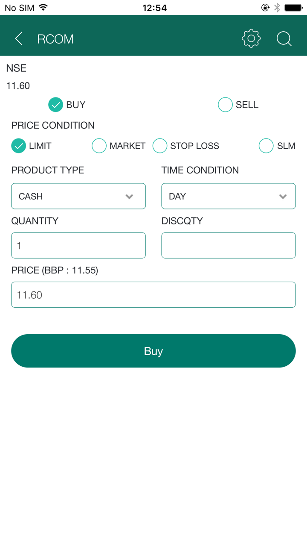307x547 pixels.
Task: Tap the Wi-Fi status icon
Action: pyautogui.click(x=43, y=8)
